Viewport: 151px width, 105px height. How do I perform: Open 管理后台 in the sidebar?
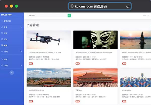(7, 21)
